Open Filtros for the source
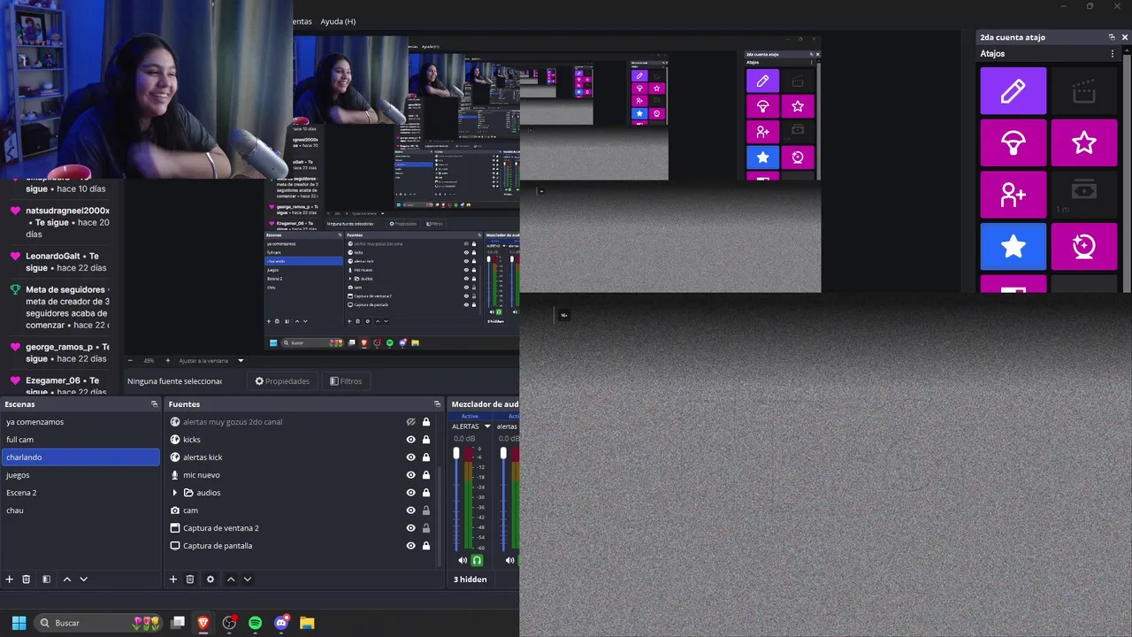The width and height of the screenshot is (1132, 637). pos(346,381)
